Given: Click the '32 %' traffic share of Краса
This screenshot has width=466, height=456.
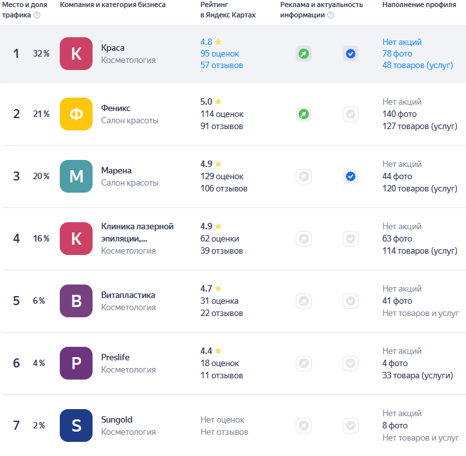Looking at the screenshot, I should [41, 54].
